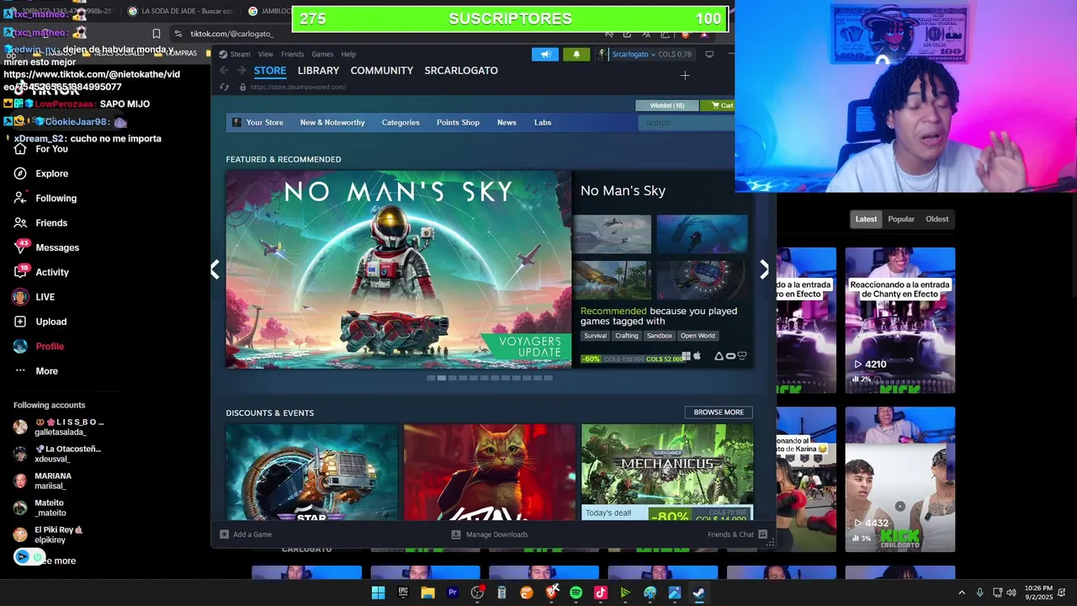The height and width of the screenshot is (606, 1077).
Task: Open News in Steam store nav
Action: click(x=507, y=123)
